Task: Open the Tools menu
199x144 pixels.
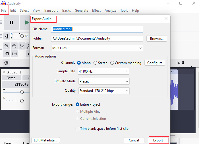Action: click(x=124, y=11)
